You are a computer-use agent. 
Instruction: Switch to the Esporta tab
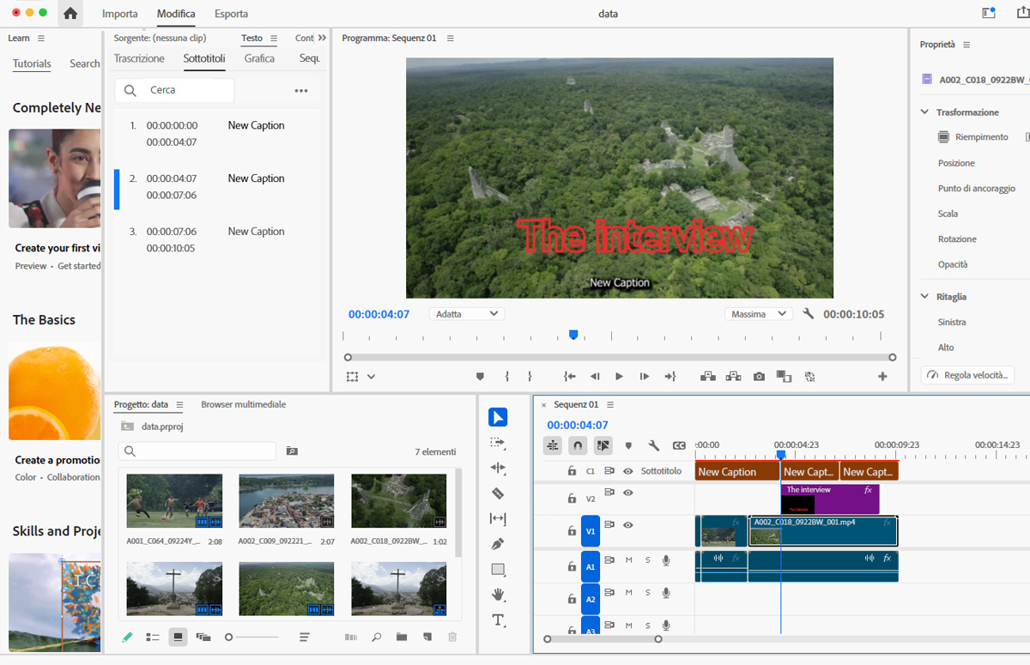pyautogui.click(x=231, y=14)
